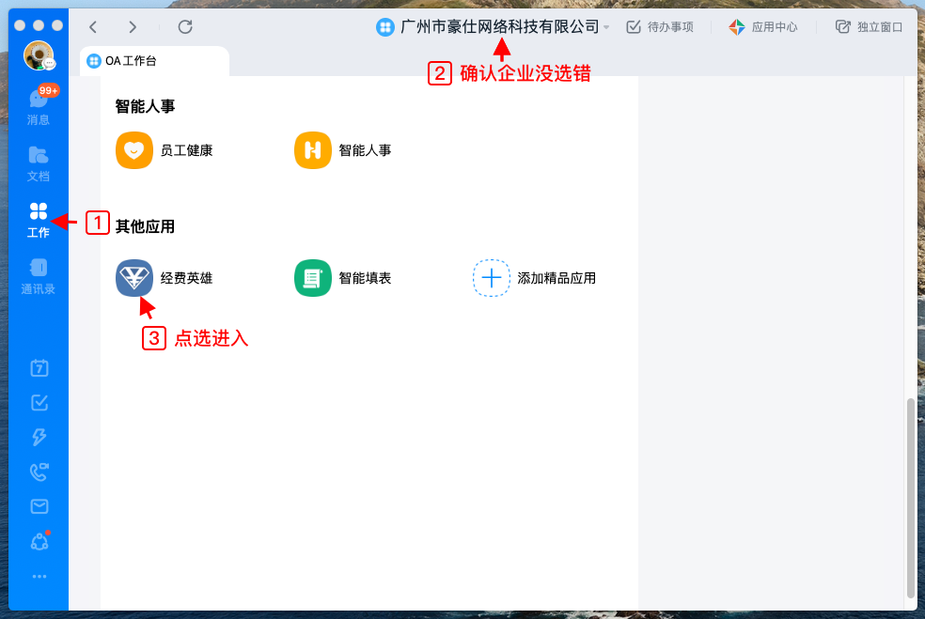Screen dimensions: 925x619
Task: Launch the 经费英雄 app icon
Action: (133, 278)
